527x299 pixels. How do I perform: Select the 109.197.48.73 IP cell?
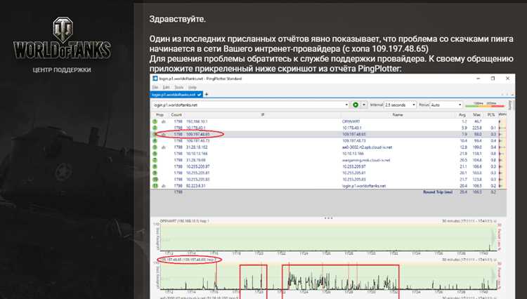pos(197,140)
